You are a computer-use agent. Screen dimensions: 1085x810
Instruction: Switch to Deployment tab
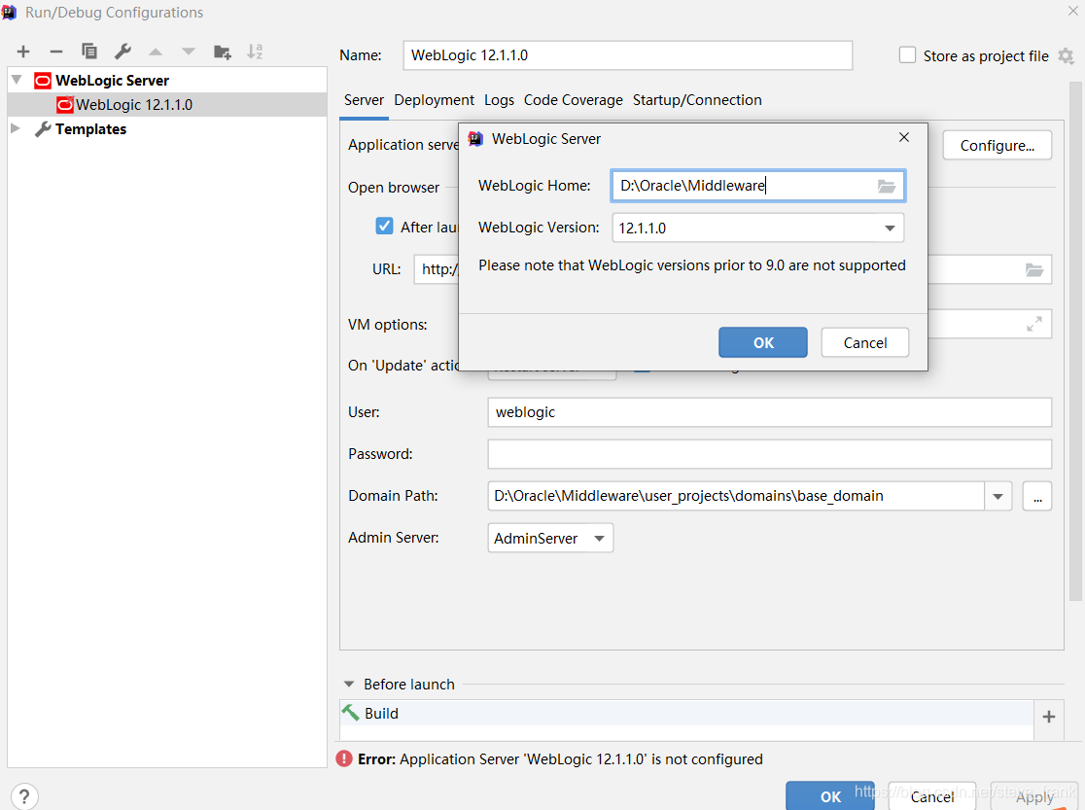(434, 100)
